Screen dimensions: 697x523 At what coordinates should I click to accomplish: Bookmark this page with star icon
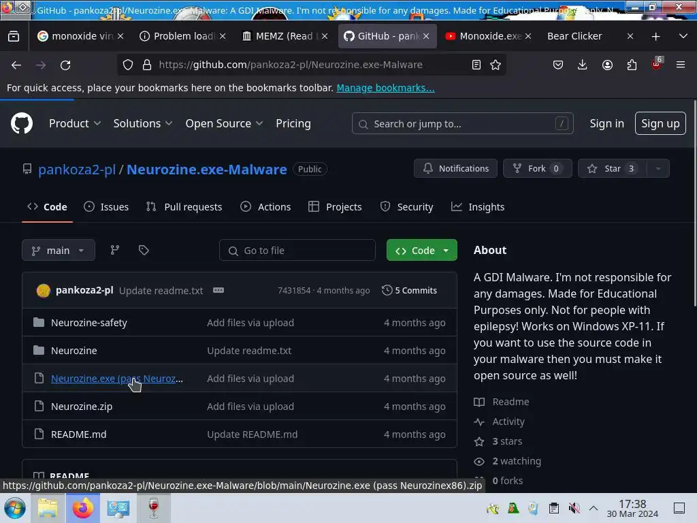click(496, 65)
